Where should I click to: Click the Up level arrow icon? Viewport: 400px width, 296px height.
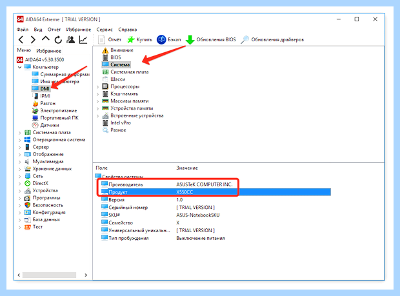click(x=46, y=39)
